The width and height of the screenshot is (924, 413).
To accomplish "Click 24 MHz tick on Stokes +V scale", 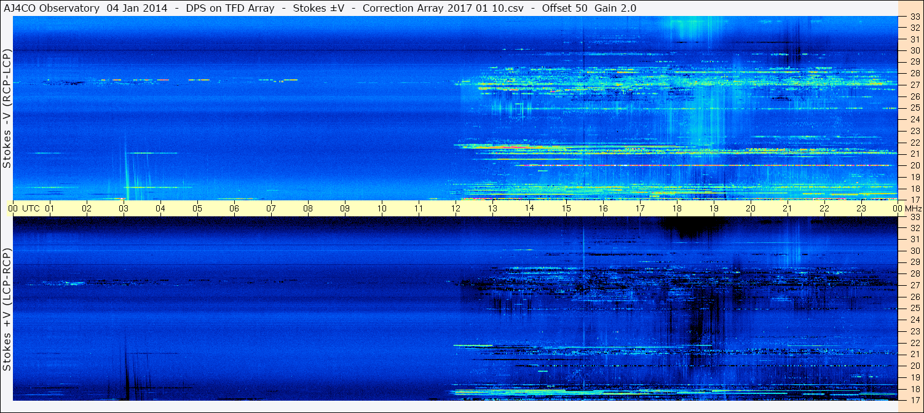I will point(915,320).
